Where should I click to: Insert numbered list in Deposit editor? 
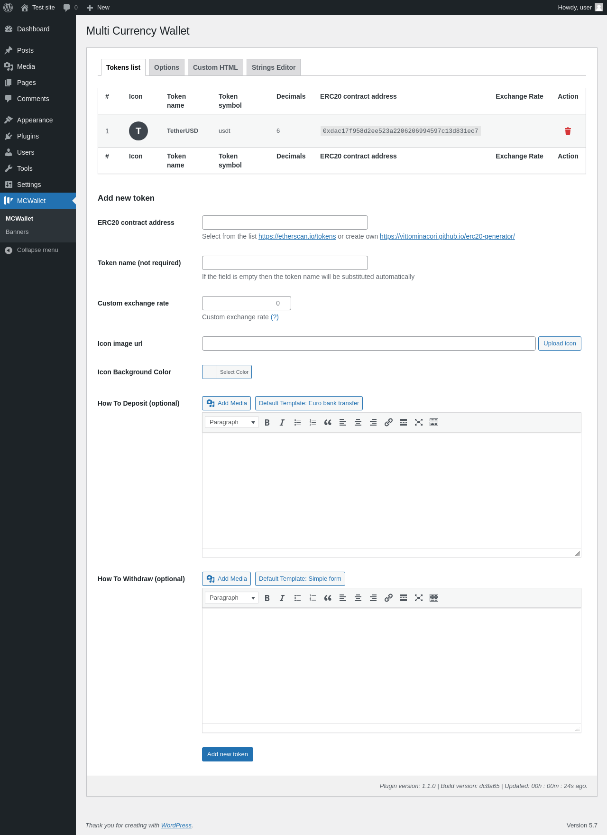coord(313,422)
